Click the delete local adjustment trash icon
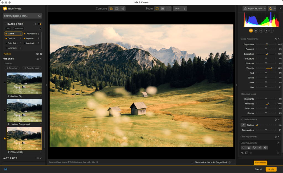 click(x=278, y=153)
